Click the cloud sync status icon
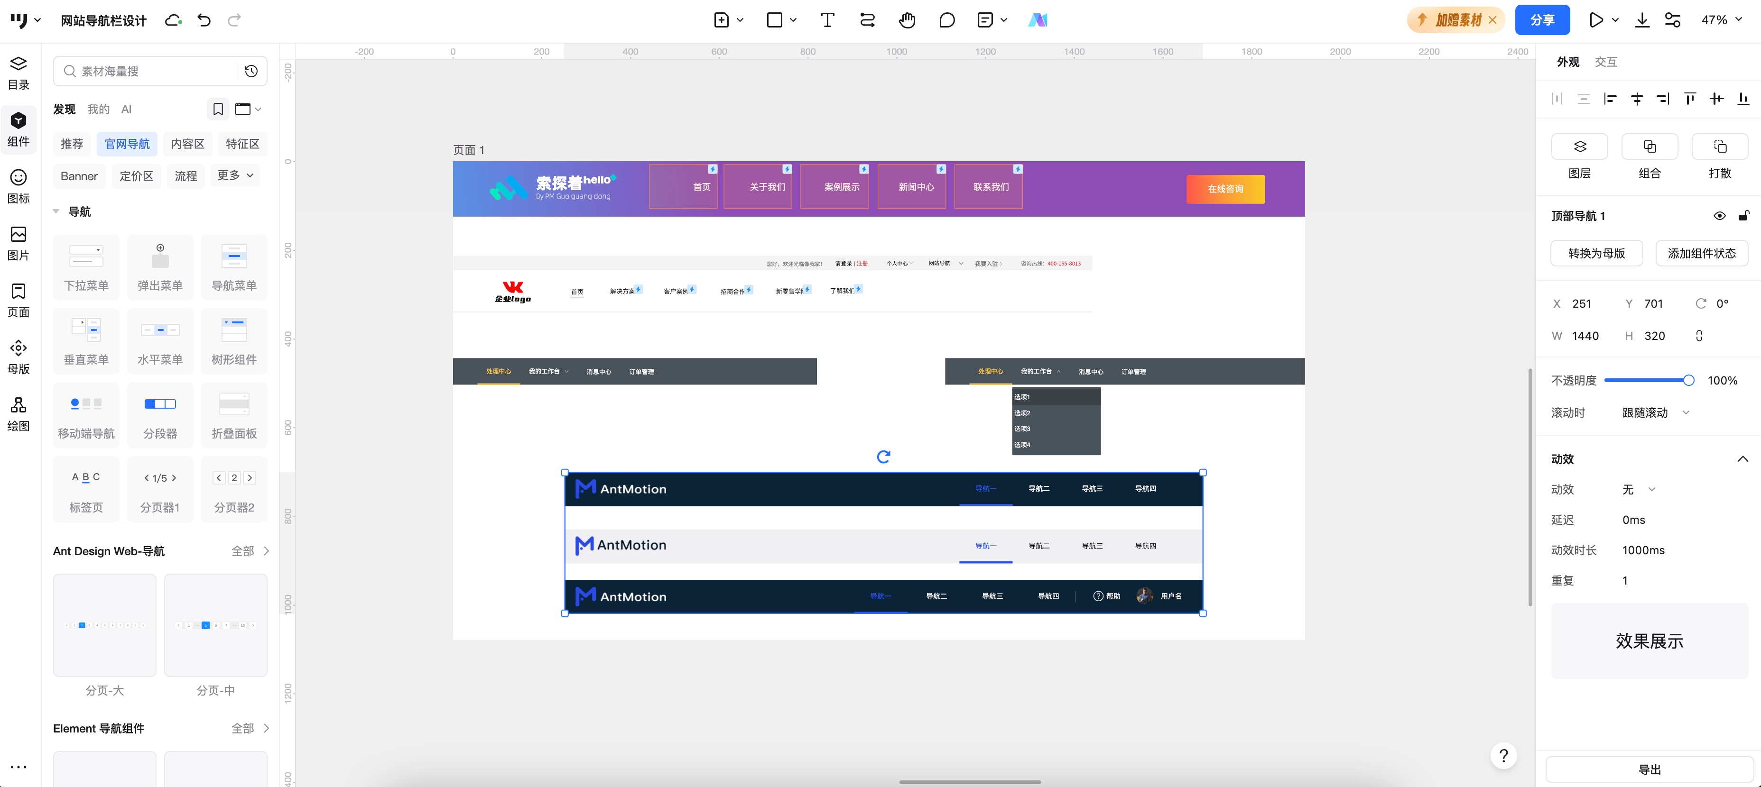The height and width of the screenshot is (787, 1761). click(174, 20)
